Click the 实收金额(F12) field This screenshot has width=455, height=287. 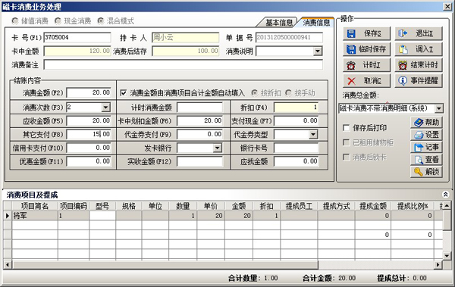point(200,161)
